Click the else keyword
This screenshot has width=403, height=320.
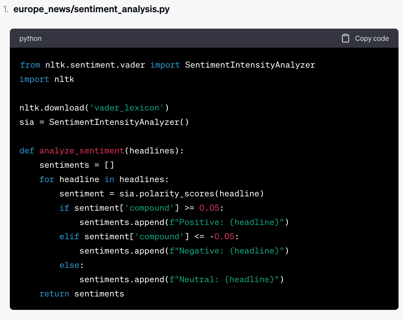coord(69,265)
